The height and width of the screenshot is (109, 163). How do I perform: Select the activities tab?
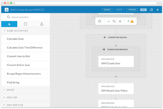(9, 24)
